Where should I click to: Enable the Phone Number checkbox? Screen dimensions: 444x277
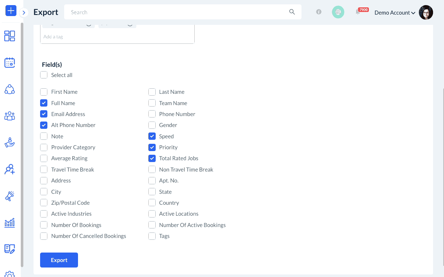click(x=152, y=114)
